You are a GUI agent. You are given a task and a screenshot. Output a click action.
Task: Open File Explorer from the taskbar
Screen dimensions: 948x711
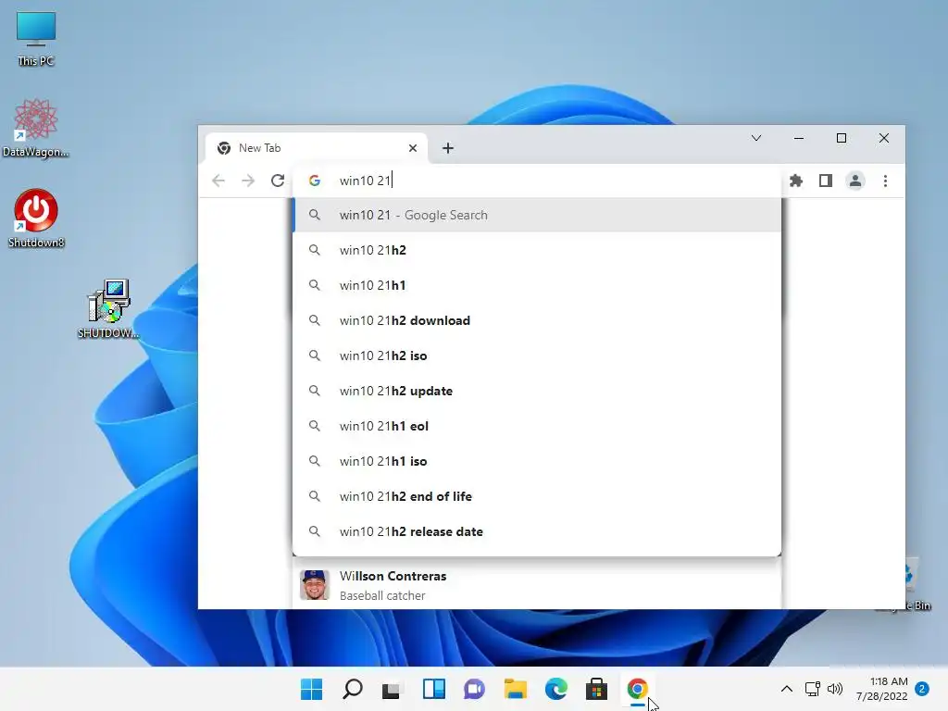pos(515,689)
